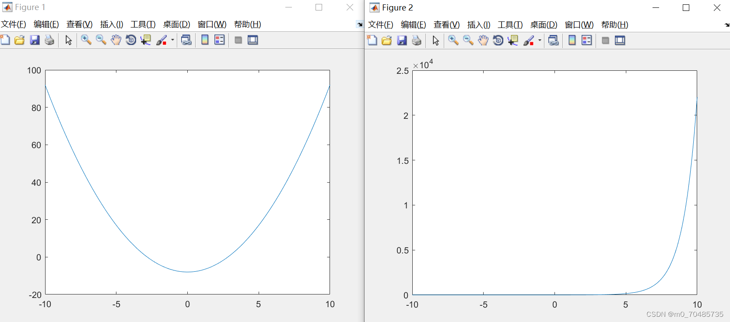The height and width of the screenshot is (322, 730).
Task: Open 帮助(H) menu in Figure 2
Action: coord(615,25)
